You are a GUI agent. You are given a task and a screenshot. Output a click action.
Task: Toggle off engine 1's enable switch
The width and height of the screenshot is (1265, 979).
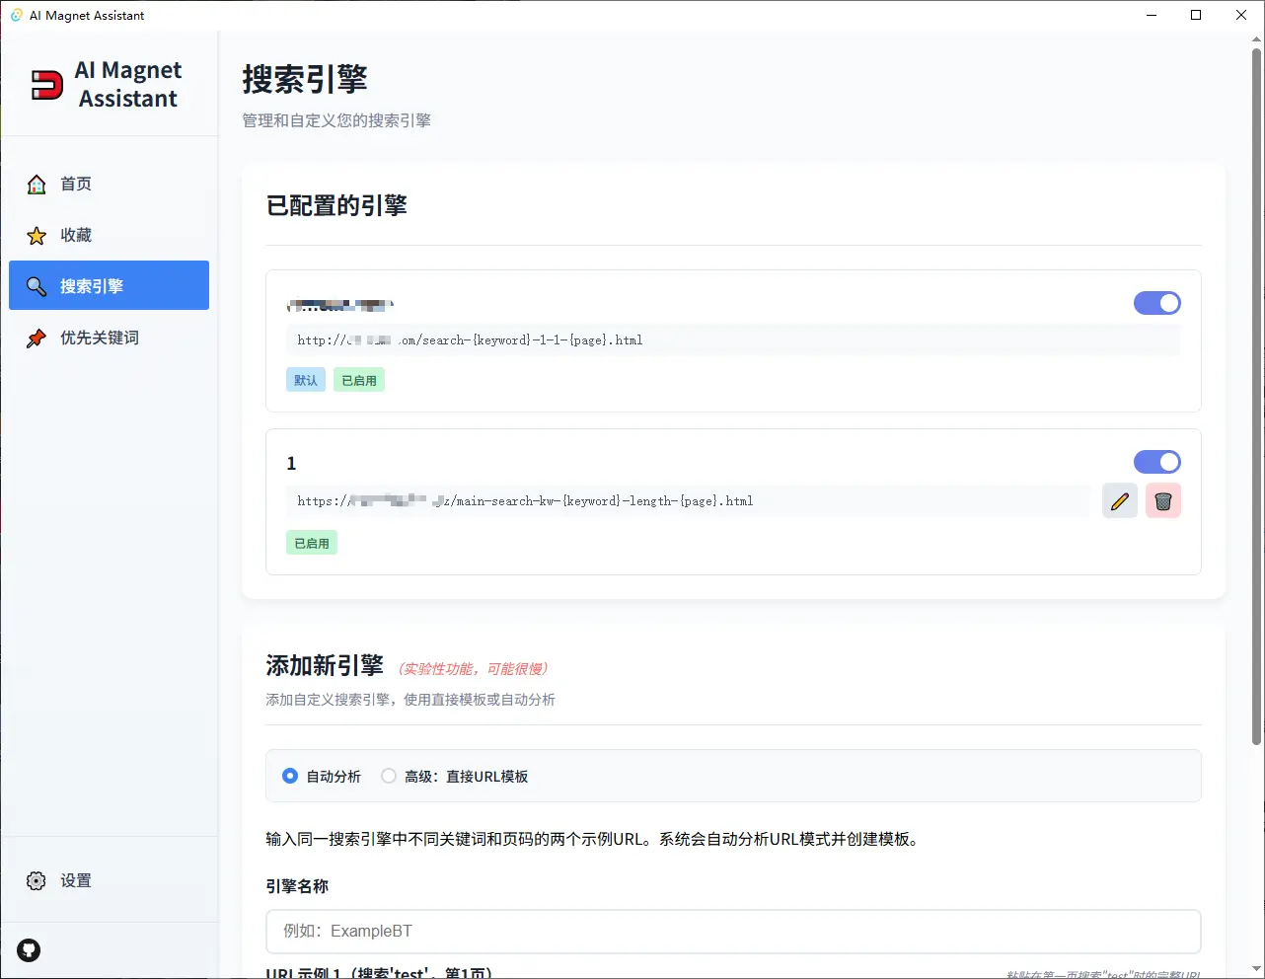tap(1156, 462)
